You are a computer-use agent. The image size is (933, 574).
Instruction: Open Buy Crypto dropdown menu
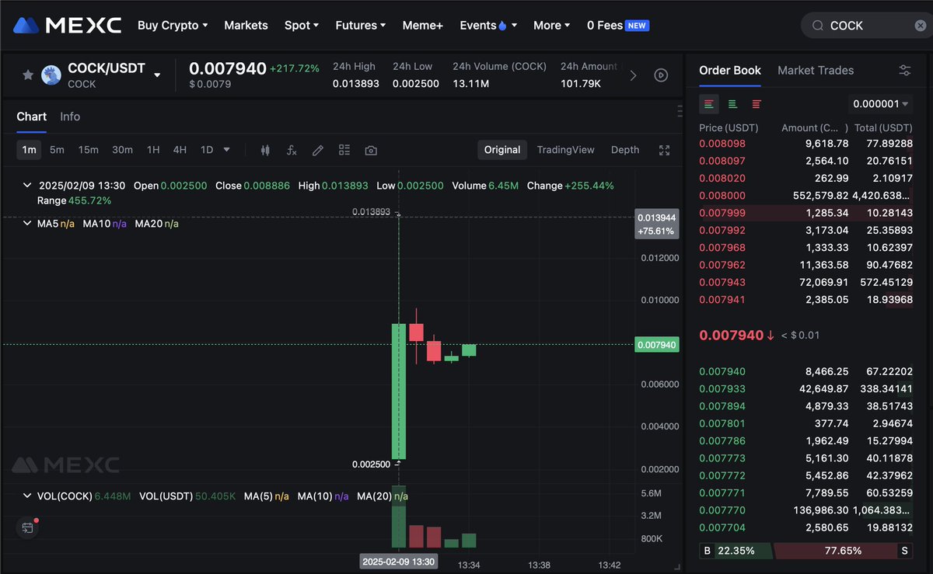click(173, 26)
